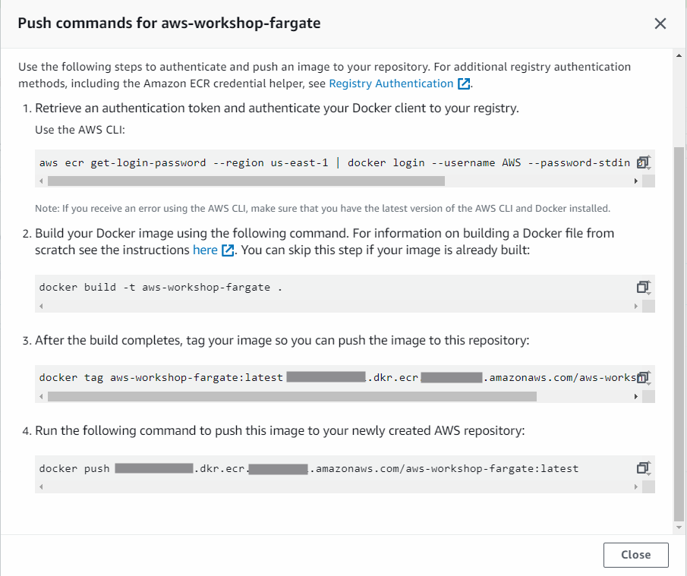Click left scroll arrow of docker tag box

[x=41, y=396]
